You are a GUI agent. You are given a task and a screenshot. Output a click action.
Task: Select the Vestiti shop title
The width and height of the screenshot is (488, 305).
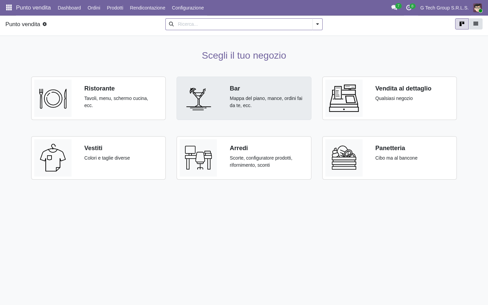click(93, 148)
